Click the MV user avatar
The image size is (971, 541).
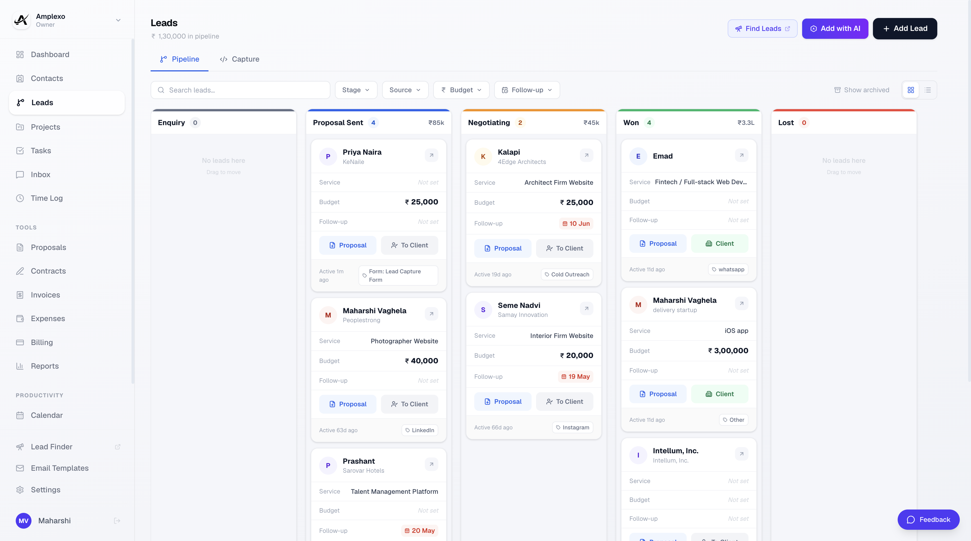pyautogui.click(x=23, y=521)
